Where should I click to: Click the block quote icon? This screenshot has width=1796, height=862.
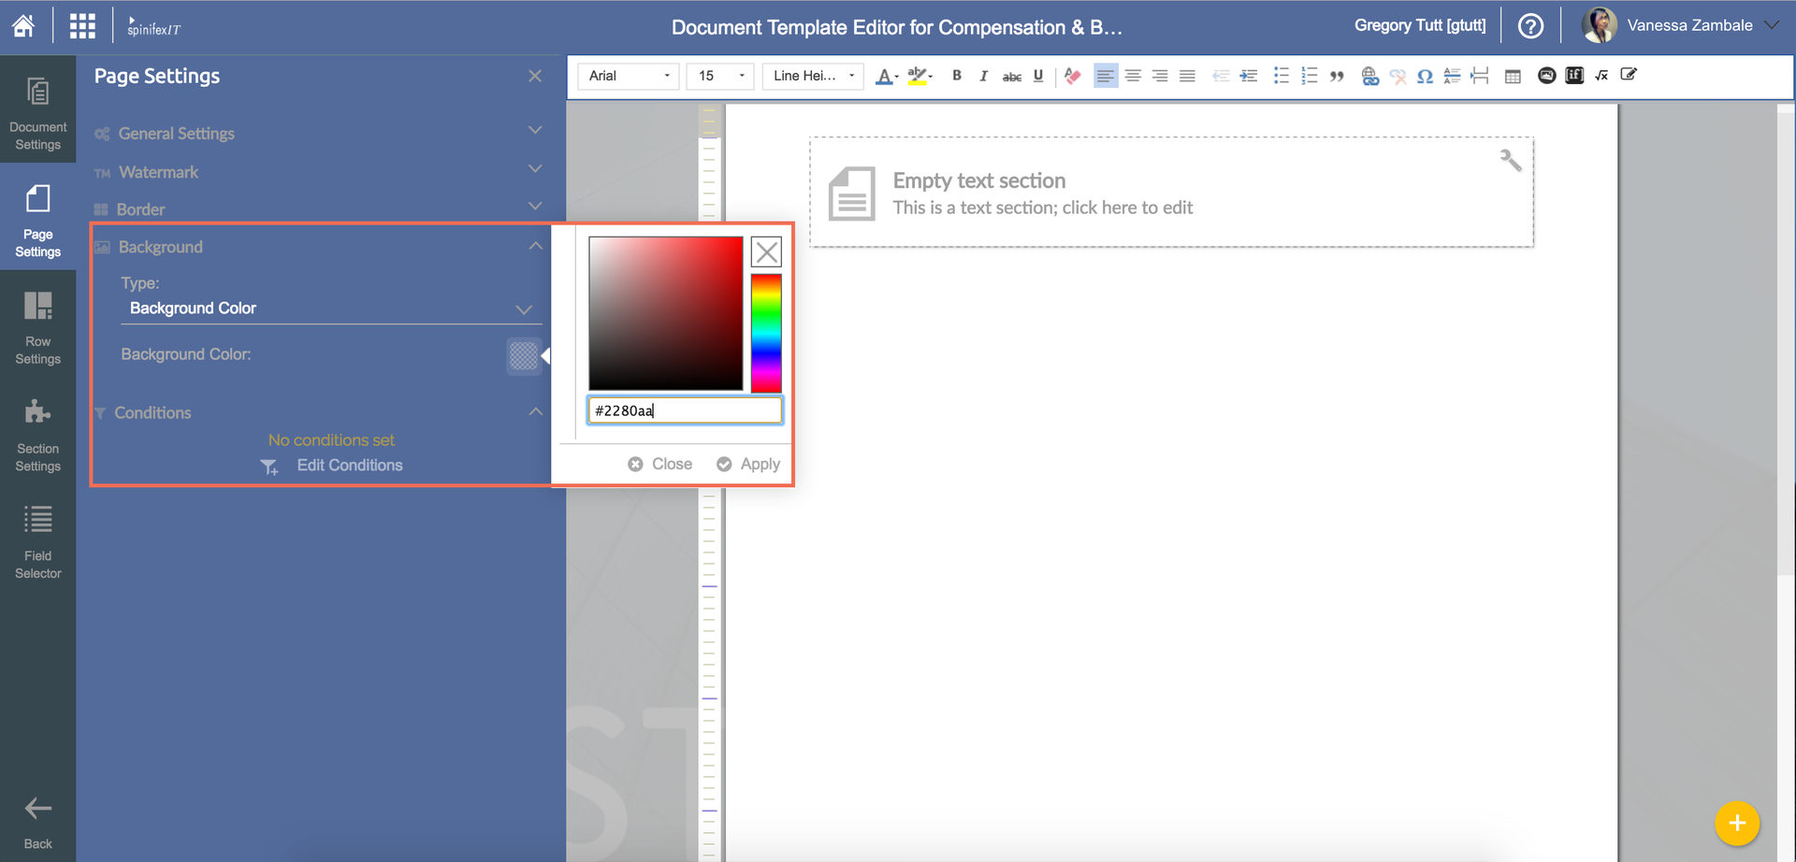point(1337,77)
